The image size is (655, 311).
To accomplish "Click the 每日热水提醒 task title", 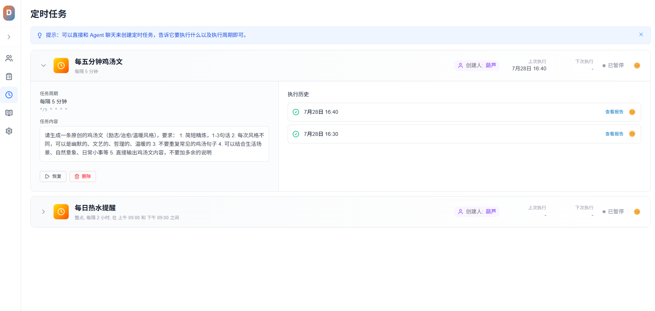I will pyautogui.click(x=95, y=208).
